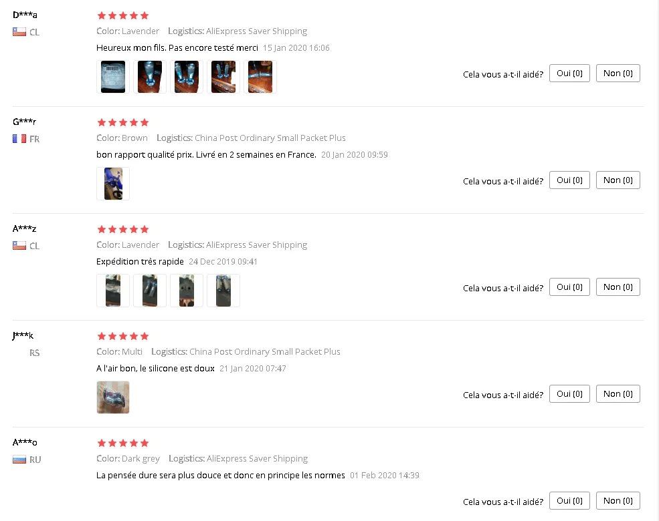The width and height of the screenshot is (659, 521).
Task: Vote Oui on J***k's review
Action: click(x=569, y=394)
